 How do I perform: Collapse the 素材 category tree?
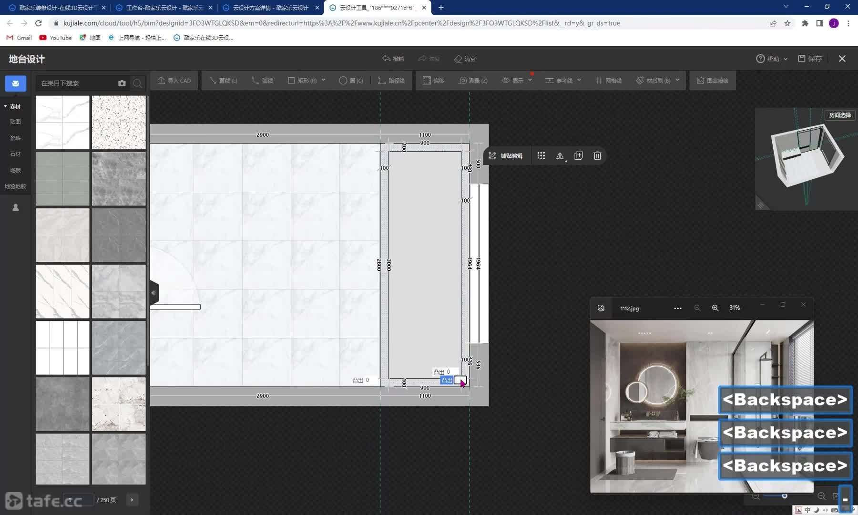[x=5, y=106]
